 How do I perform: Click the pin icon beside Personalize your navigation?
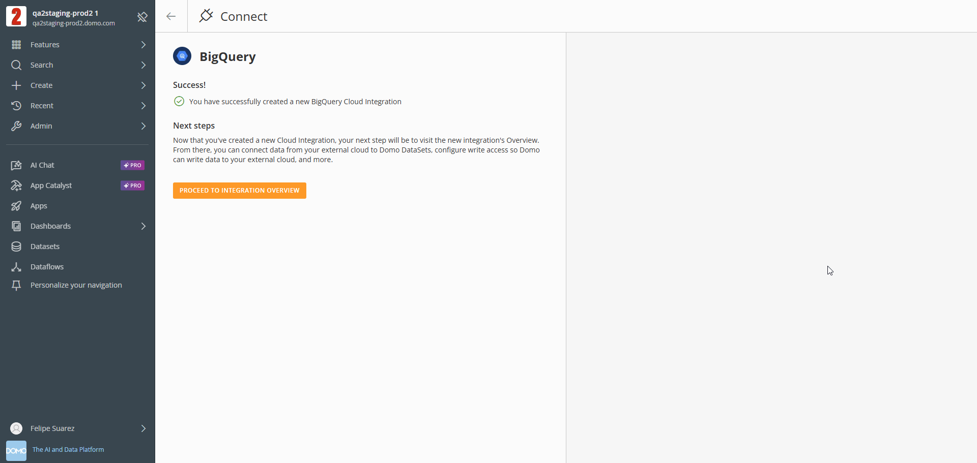click(16, 286)
